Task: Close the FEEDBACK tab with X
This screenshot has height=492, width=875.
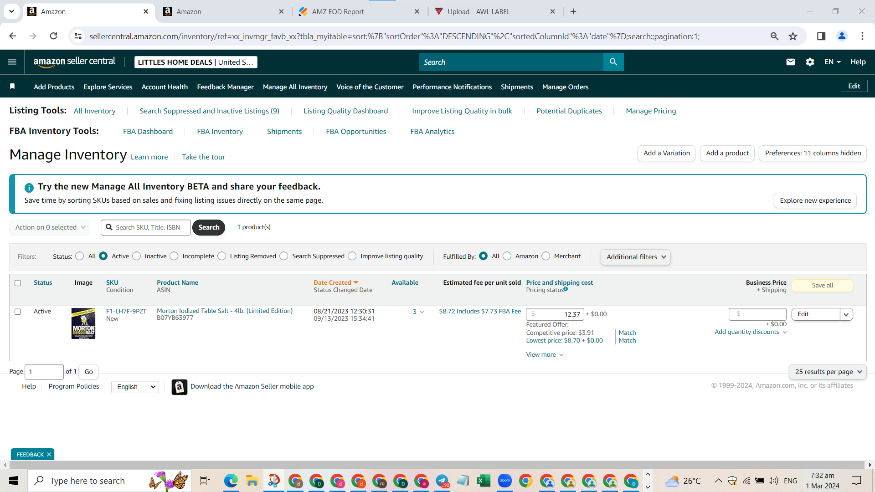Action: point(49,455)
